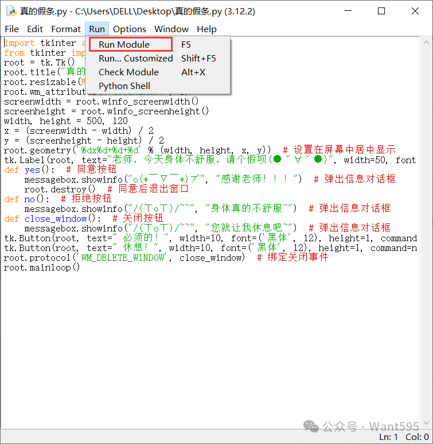Click the 'tk.Label(root' code line

[210, 160]
